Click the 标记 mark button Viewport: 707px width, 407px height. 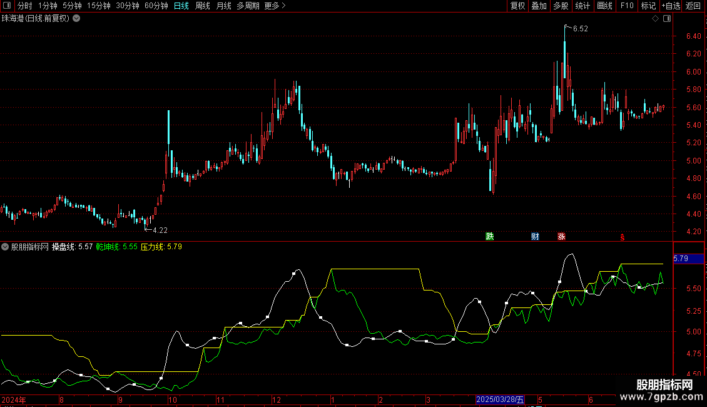648,6
